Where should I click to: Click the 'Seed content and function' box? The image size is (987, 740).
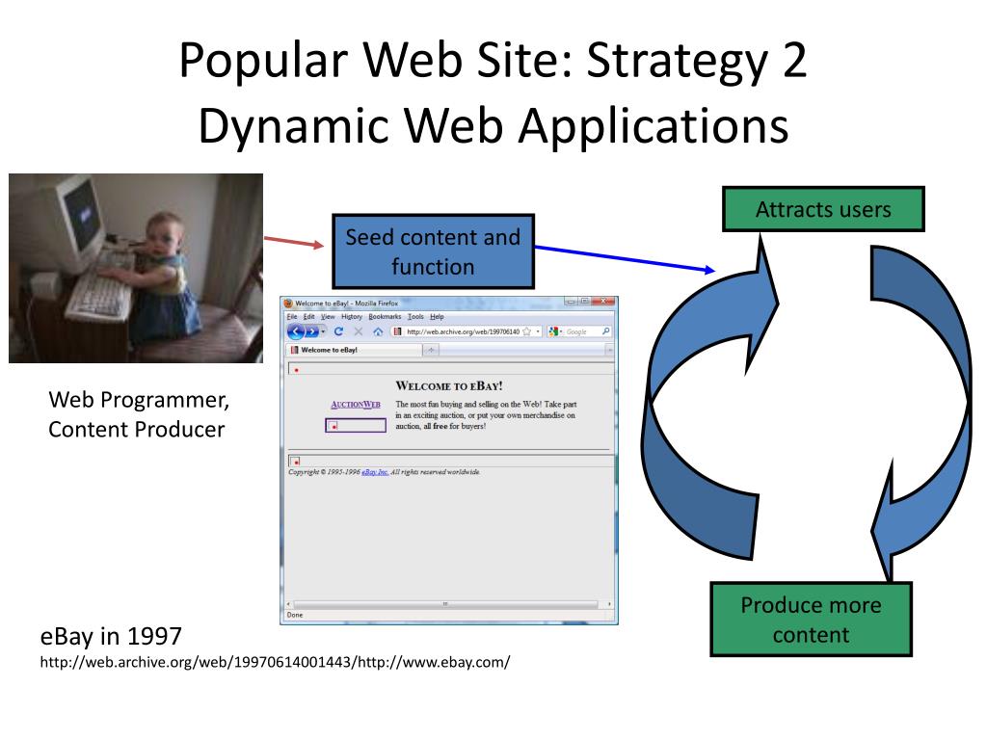tap(433, 251)
